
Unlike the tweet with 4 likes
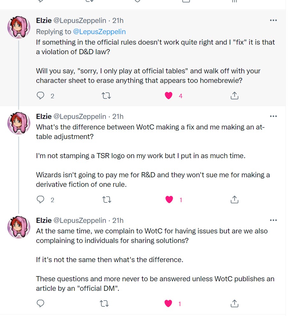[x=169, y=95]
